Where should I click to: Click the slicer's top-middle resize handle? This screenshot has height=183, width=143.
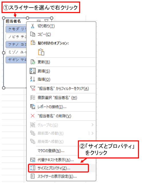point(27,18)
